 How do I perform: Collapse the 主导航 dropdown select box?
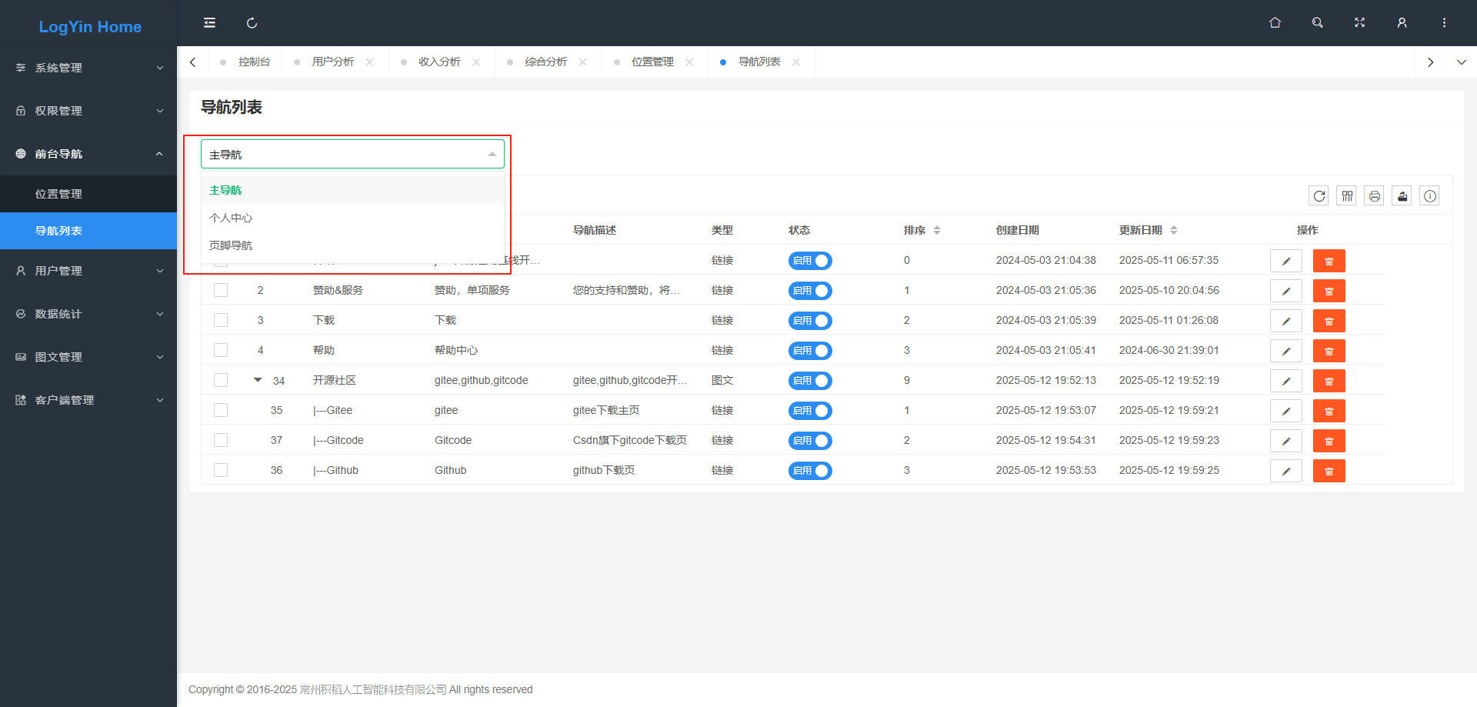click(352, 154)
